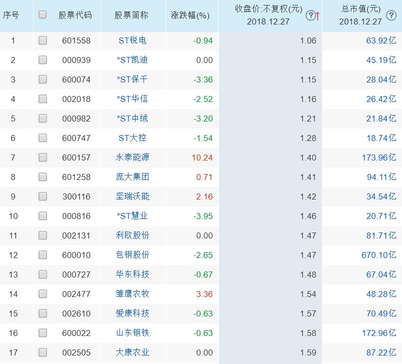The height and width of the screenshot is (364, 402).
Task: Click market value 87.22亿 for 大康农业
Action: click(381, 352)
